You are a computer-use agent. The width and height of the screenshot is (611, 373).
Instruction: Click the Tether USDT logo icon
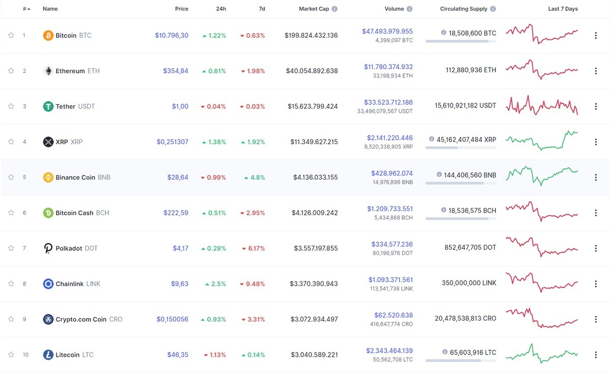pos(48,106)
